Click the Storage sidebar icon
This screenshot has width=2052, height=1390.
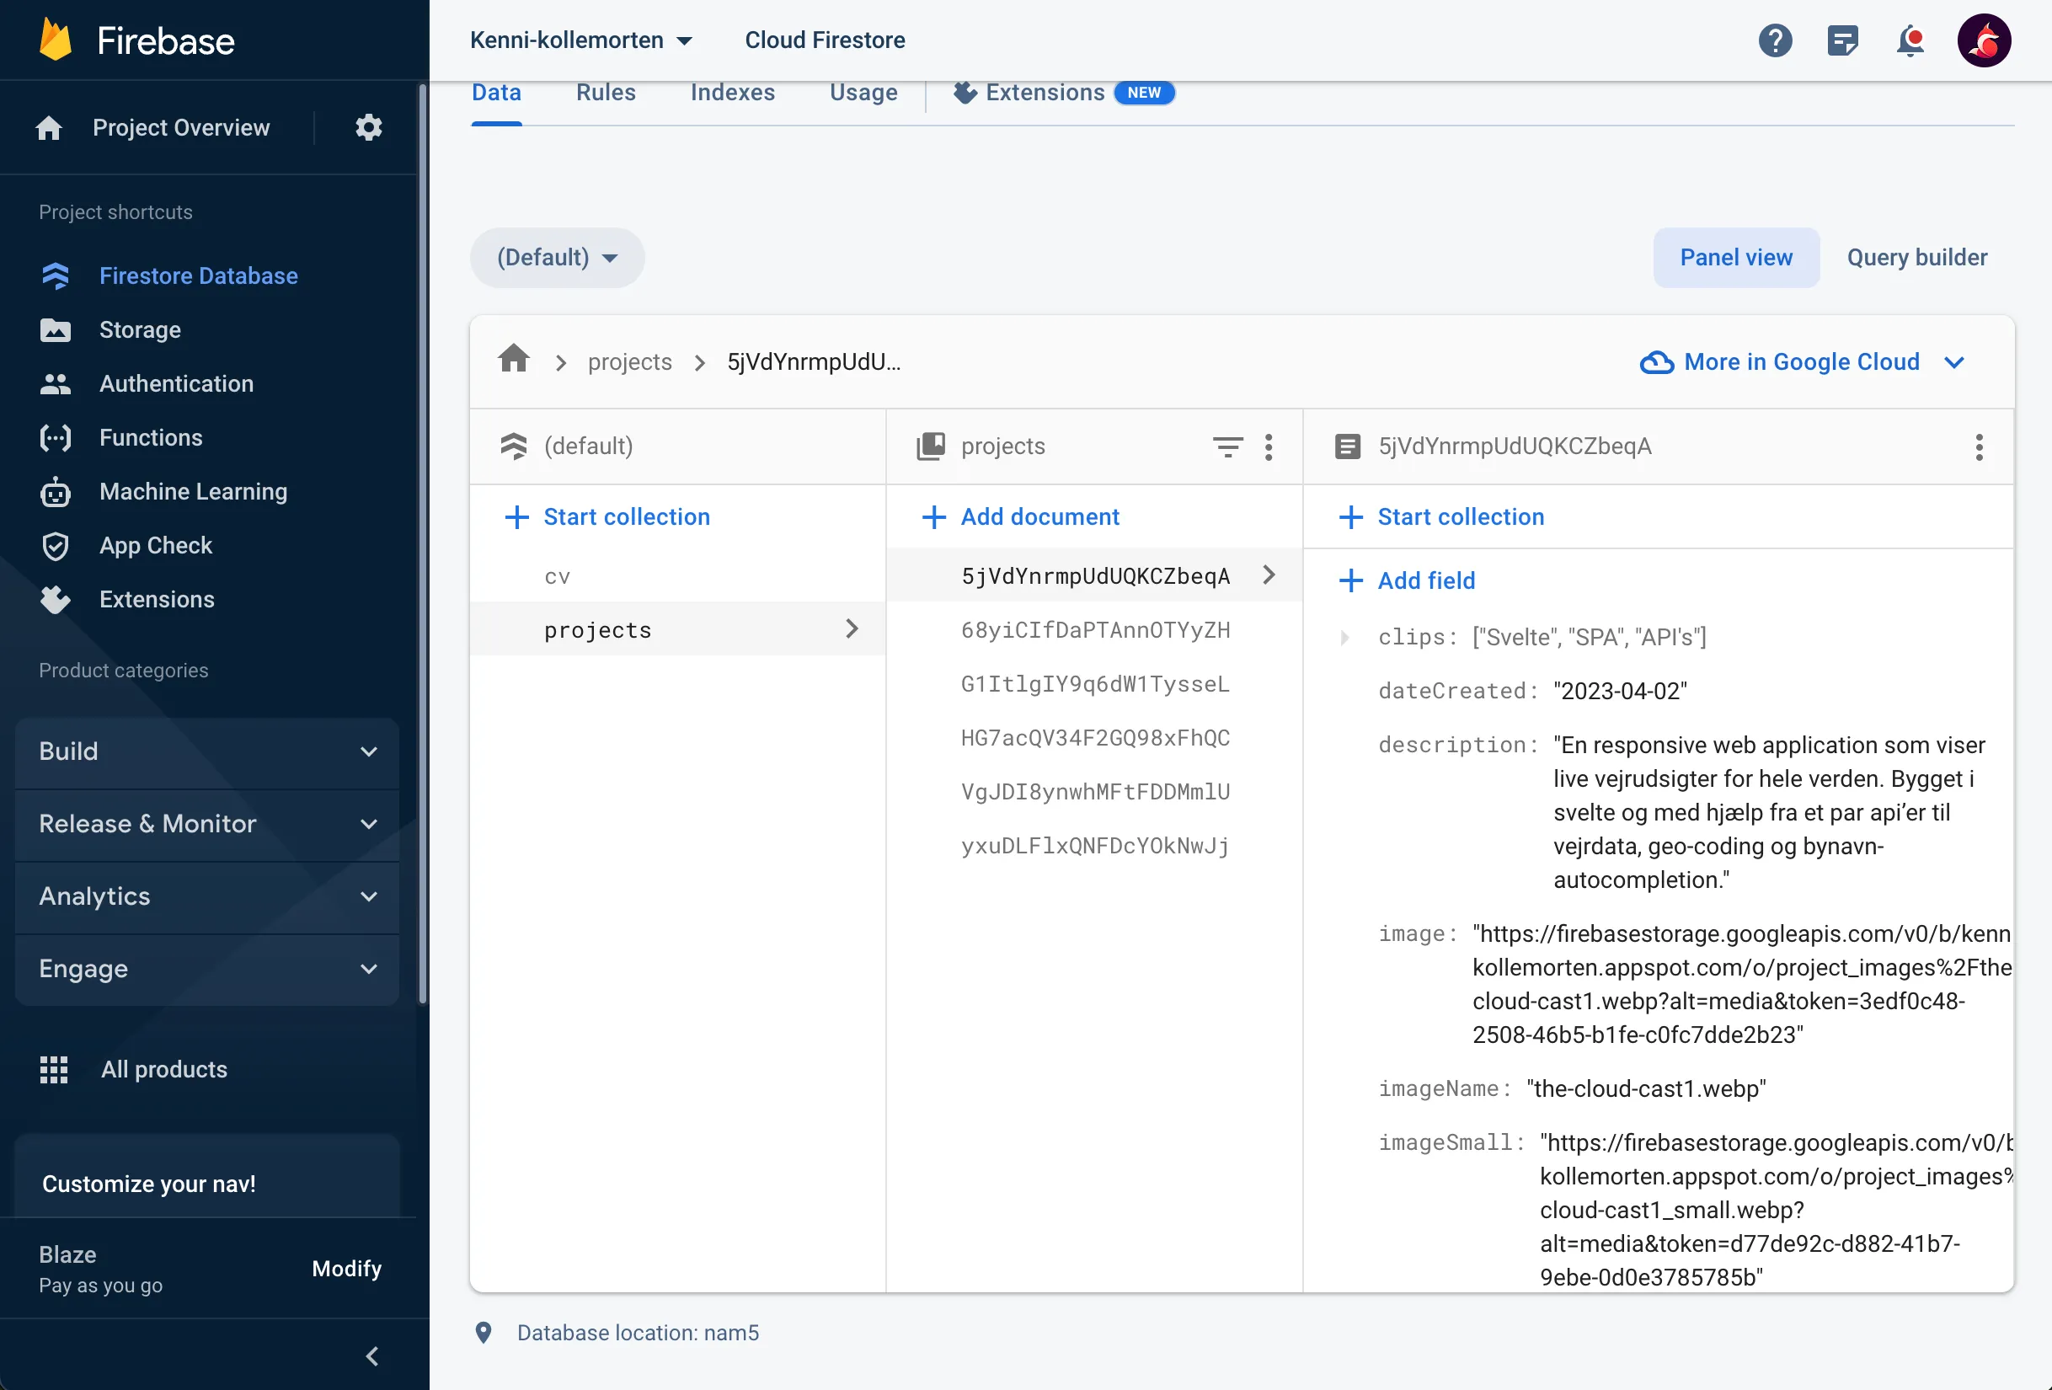pyautogui.click(x=56, y=330)
